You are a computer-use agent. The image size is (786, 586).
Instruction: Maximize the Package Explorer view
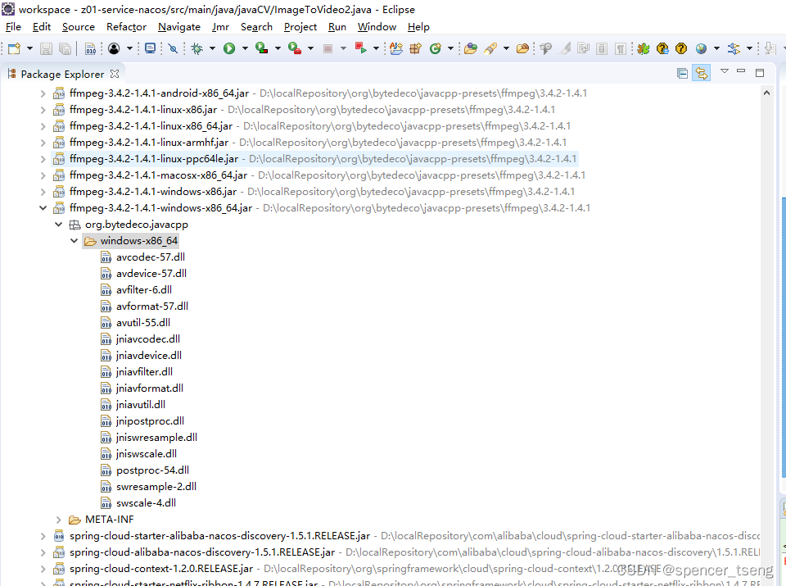pyautogui.click(x=760, y=73)
